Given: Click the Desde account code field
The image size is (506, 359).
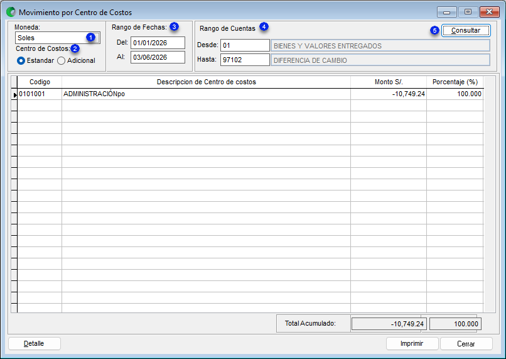Looking at the screenshot, I should [x=245, y=45].
